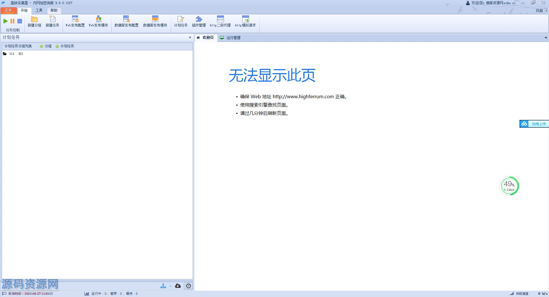
Task: Create a new group with 新建分组
Action: [34, 22]
